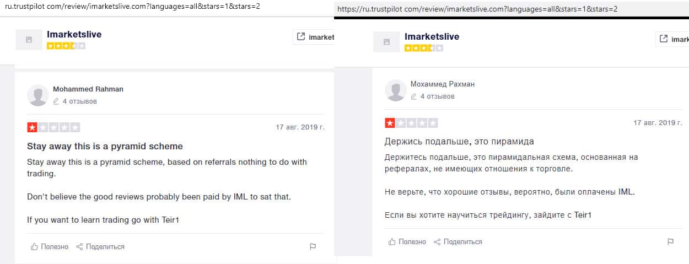Open the 'Stay away this is a pyramid scheme' title
The width and height of the screenshot is (689, 264).
point(105,147)
